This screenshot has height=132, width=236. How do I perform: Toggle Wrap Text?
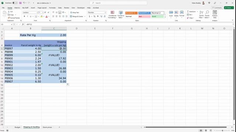click(74, 12)
